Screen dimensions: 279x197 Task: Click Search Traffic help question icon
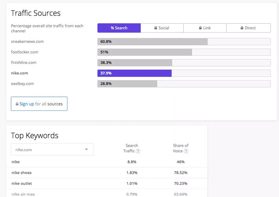pos(138,151)
